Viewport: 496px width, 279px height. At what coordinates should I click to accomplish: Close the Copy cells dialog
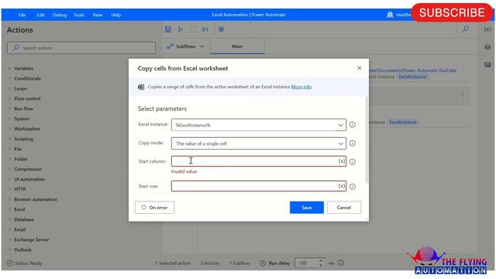click(x=360, y=68)
